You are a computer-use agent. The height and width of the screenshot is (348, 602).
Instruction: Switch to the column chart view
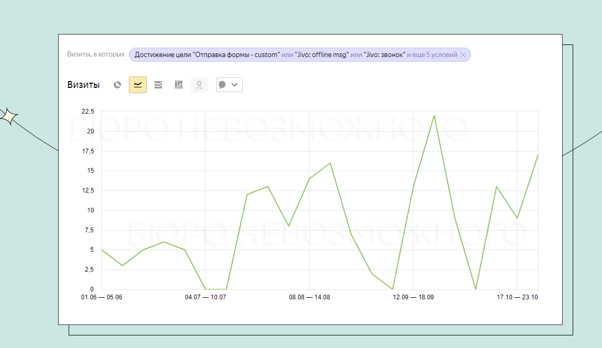coord(179,85)
